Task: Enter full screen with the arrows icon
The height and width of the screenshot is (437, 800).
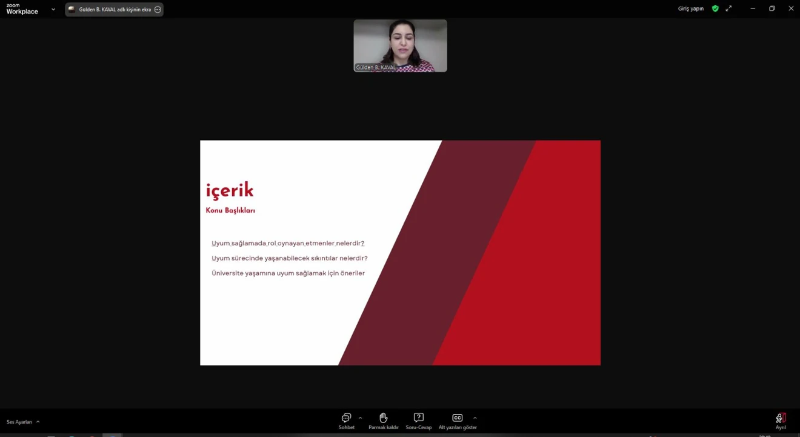Action: 728,8
